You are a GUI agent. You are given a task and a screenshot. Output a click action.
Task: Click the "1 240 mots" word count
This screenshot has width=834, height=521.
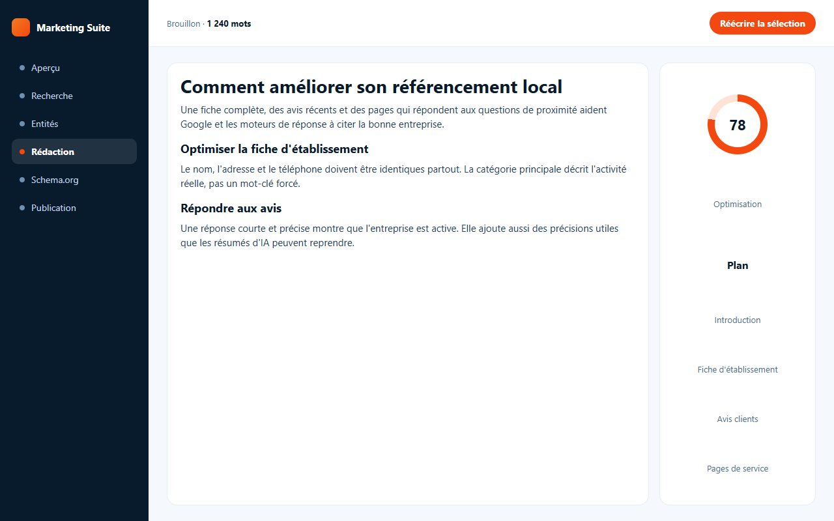coord(229,23)
